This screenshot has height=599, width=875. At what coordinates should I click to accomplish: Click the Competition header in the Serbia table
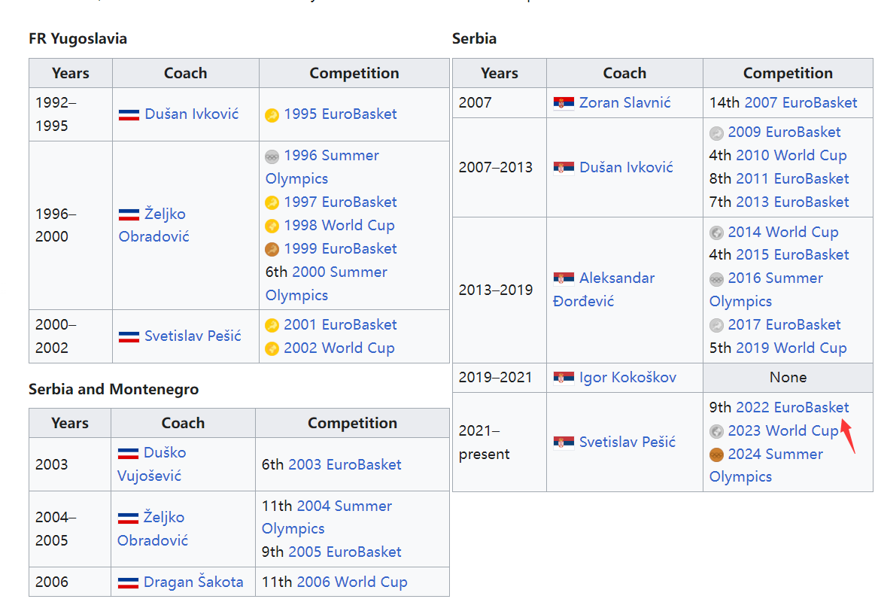tap(788, 73)
